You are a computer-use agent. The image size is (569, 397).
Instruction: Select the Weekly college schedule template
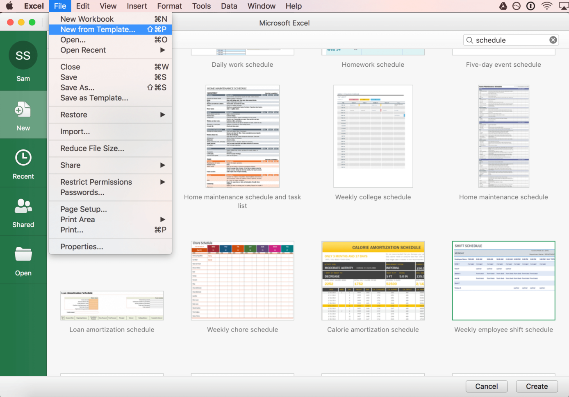tap(373, 136)
